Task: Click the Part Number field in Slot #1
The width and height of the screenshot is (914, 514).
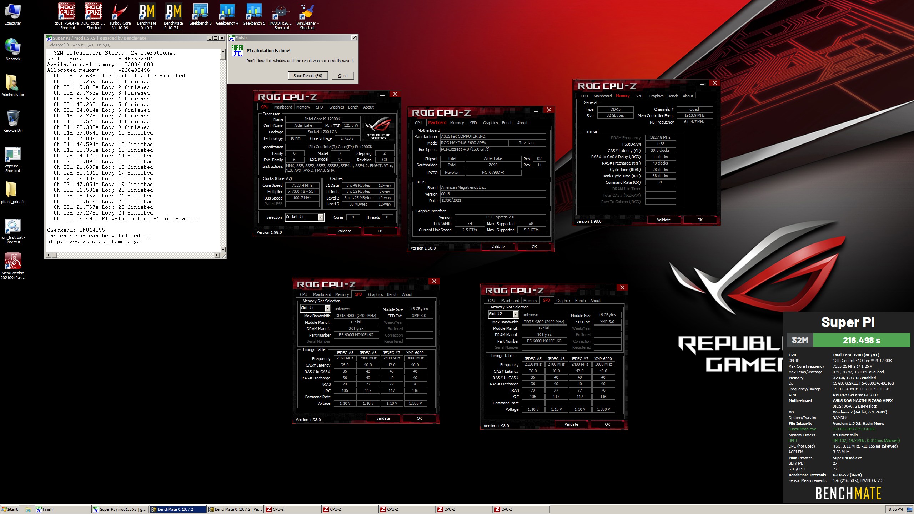Action: click(356, 335)
